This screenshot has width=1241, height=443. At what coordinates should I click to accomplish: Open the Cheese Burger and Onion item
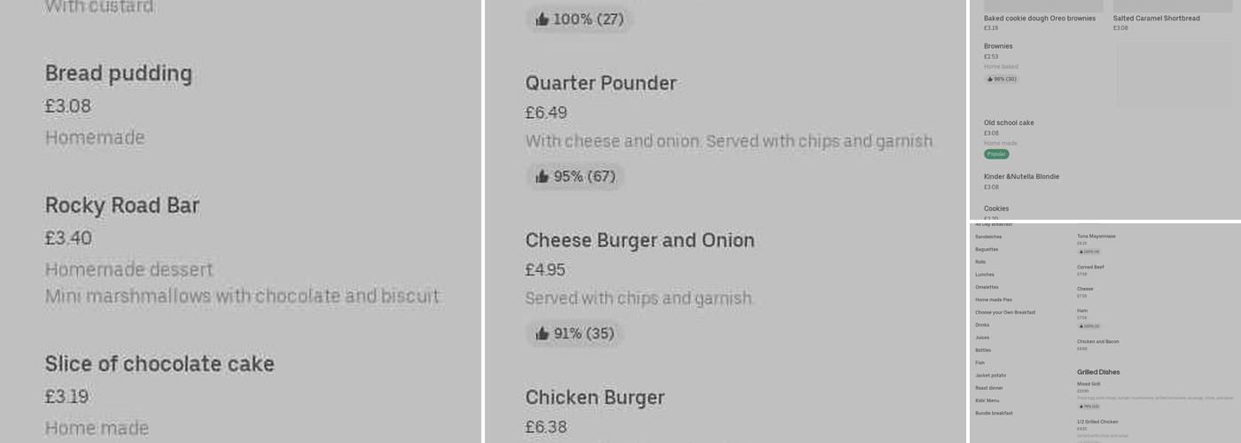tap(640, 240)
